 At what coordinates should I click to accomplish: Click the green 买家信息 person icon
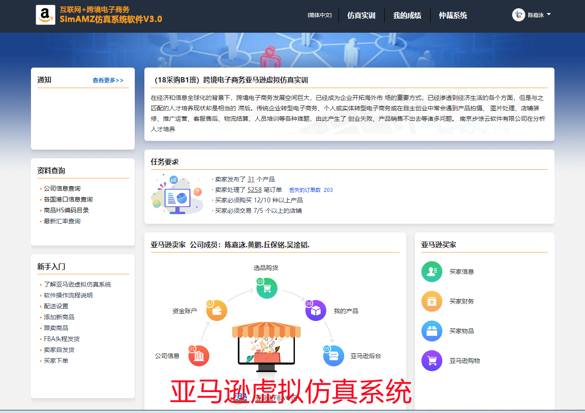tap(432, 272)
